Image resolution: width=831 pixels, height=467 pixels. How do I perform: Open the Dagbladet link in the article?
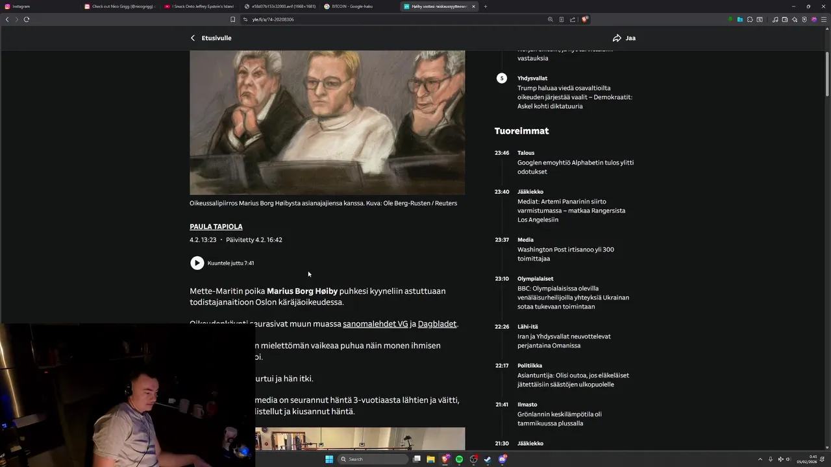pyautogui.click(x=437, y=324)
